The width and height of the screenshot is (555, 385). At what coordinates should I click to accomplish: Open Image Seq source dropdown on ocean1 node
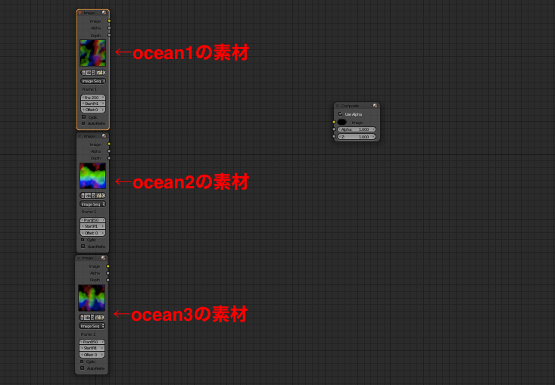[93, 81]
